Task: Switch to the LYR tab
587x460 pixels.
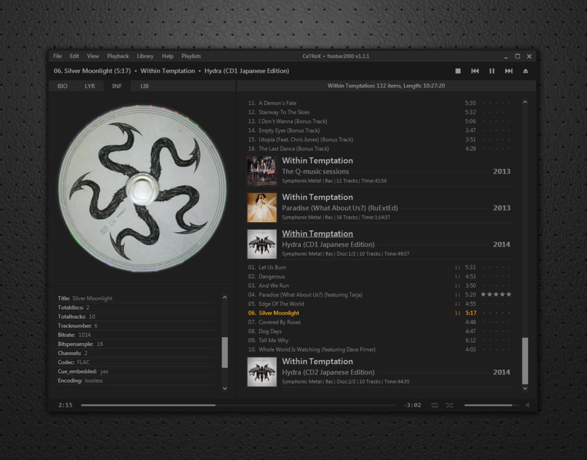Action: coord(90,86)
